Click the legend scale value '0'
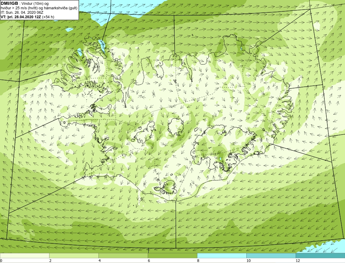This screenshot has width=345, height=263. [x=1, y=261]
